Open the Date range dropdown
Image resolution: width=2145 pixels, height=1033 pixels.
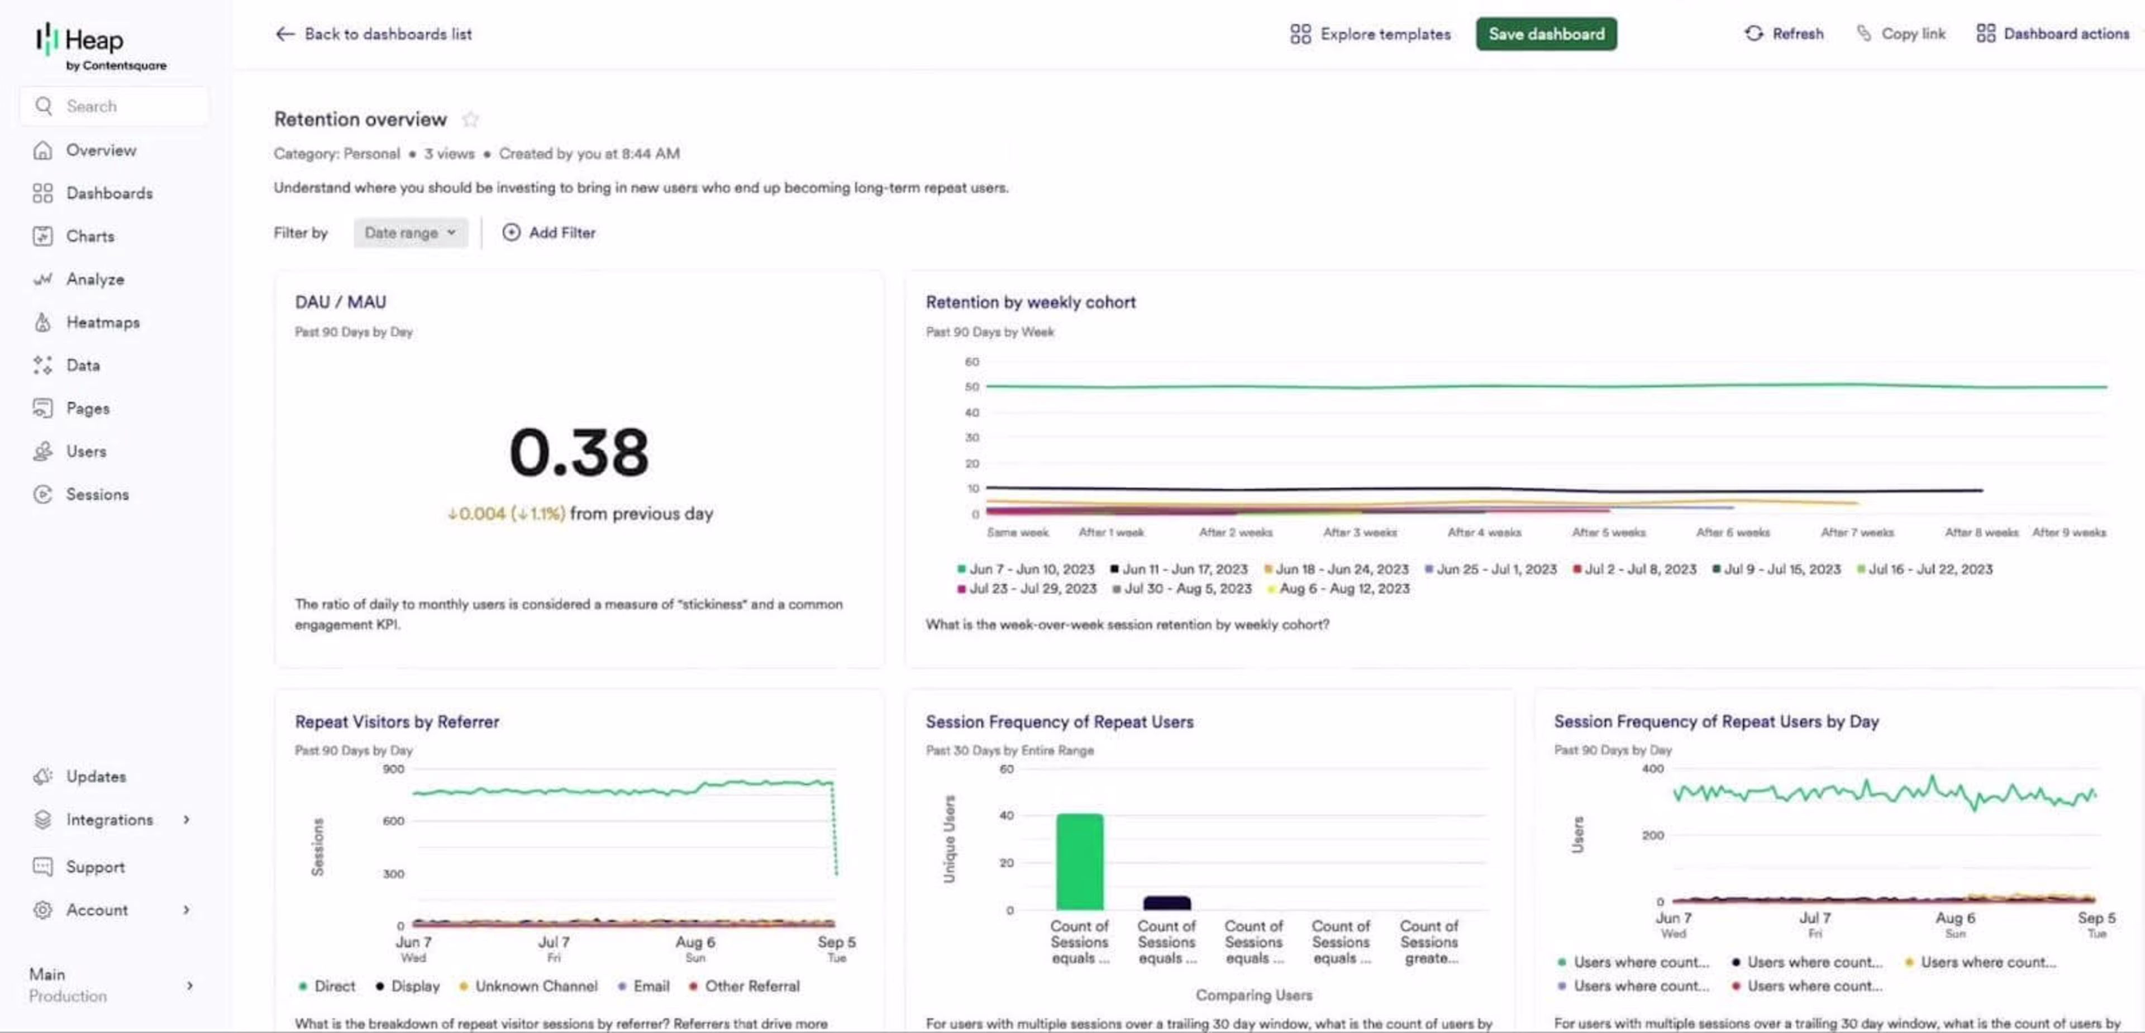click(x=411, y=233)
